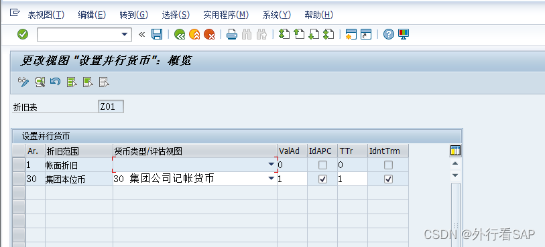Click the Deselect All icon
The image size is (545, 247).
click(104, 82)
